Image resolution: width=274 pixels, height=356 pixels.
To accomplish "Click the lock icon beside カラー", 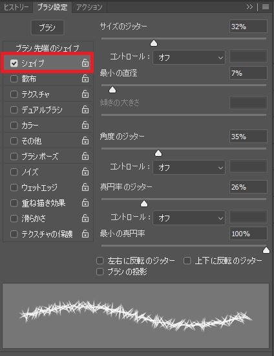I will 85,125.
